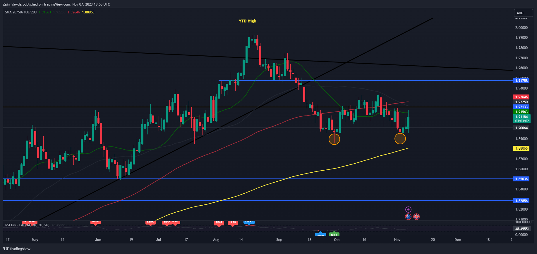Select the RSI Div indicator legend
Image resolution: width=537 pixels, height=254 pixels.
point(27,225)
